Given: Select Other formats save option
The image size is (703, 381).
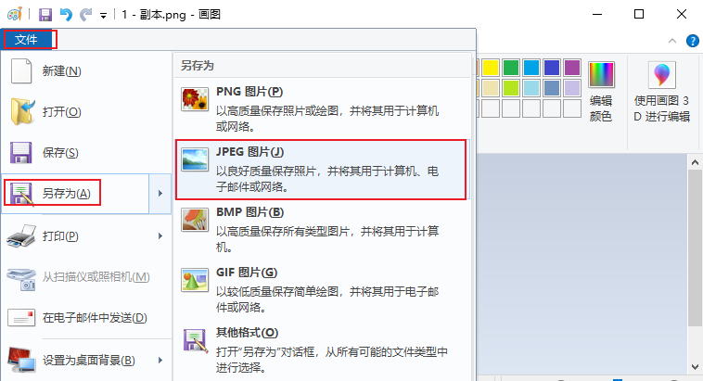Looking at the screenshot, I should pyautogui.click(x=322, y=349).
